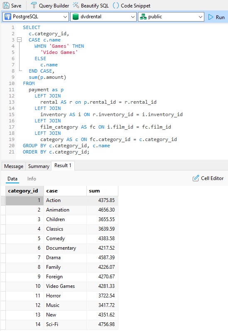Select the 'Foreign' cell

coord(65,277)
